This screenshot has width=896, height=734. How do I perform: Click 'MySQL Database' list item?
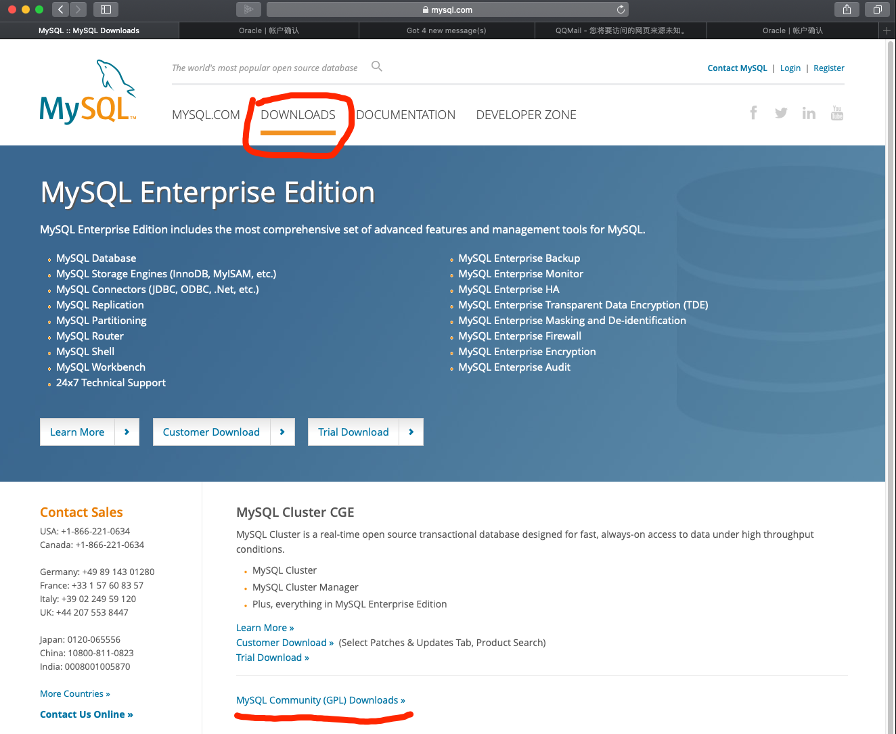(96, 258)
